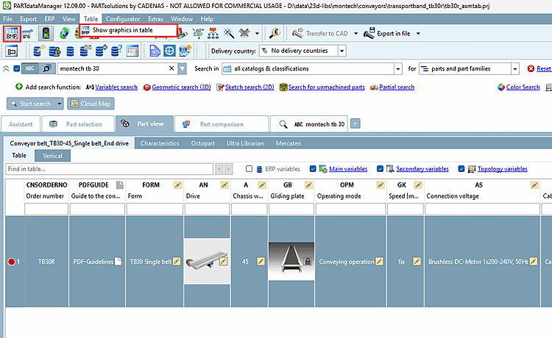Screen dimensions: 552x338
Task: Click the grey crossed tools icon
Action: click(x=244, y=33)
